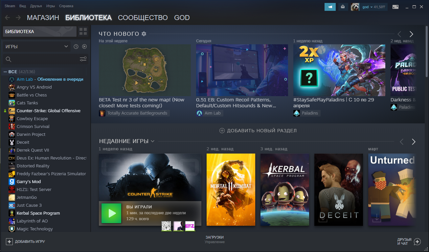Open the Игры menu

51,6
